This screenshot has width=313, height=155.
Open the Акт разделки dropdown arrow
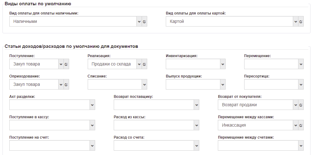(x=92, y=105)
